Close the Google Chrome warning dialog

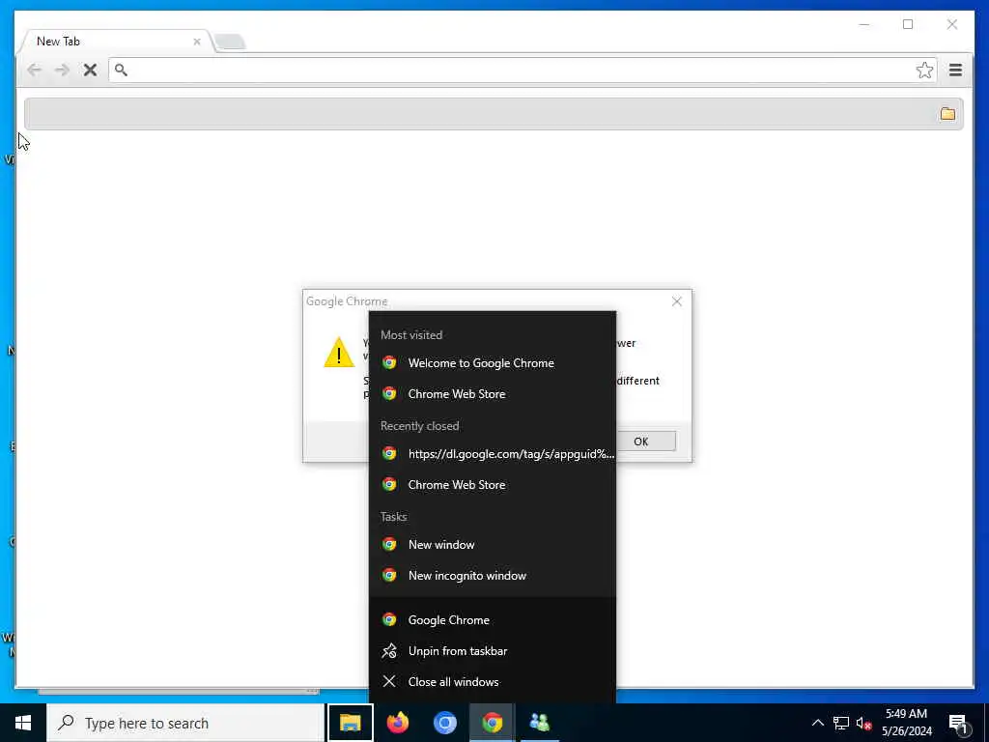(x=677, y=301)
